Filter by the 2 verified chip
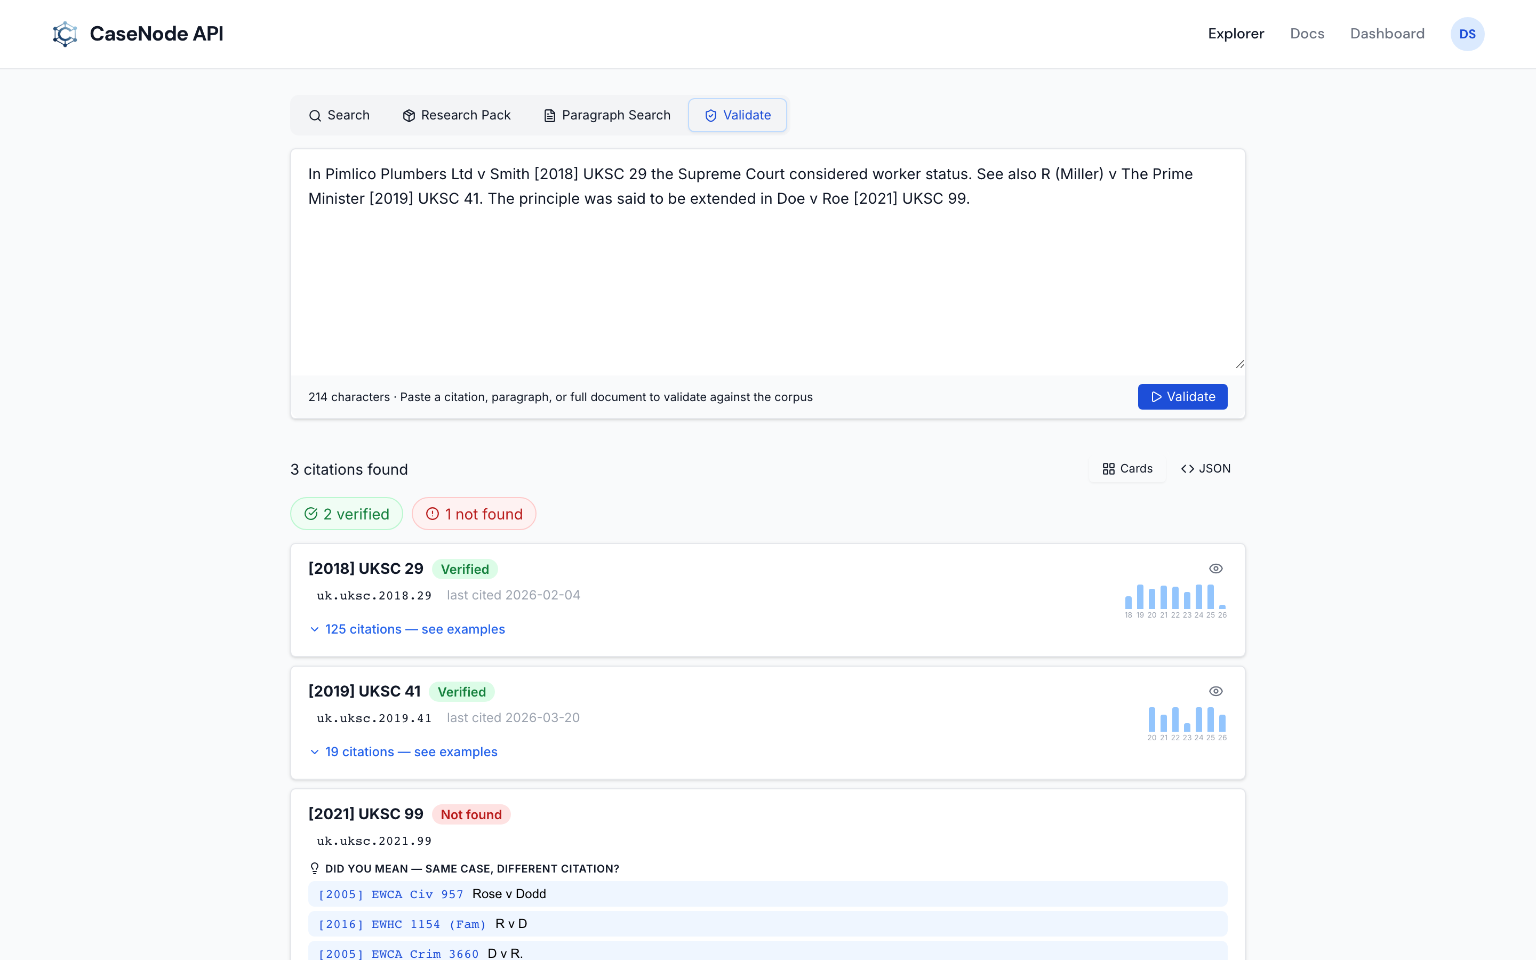1536x960 pixels. point(347,514)
